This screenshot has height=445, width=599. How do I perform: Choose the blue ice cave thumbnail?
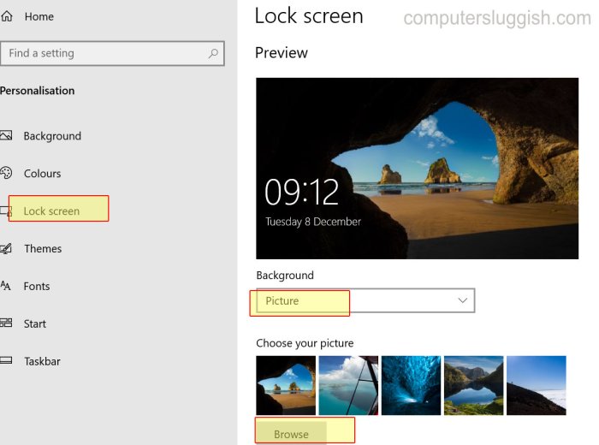(x=411, y=385)
